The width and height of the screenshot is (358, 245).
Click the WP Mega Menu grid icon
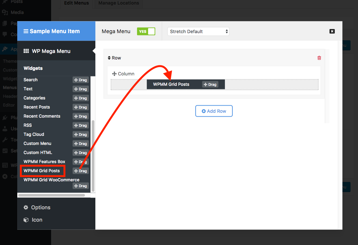click(x=26, y=51)
